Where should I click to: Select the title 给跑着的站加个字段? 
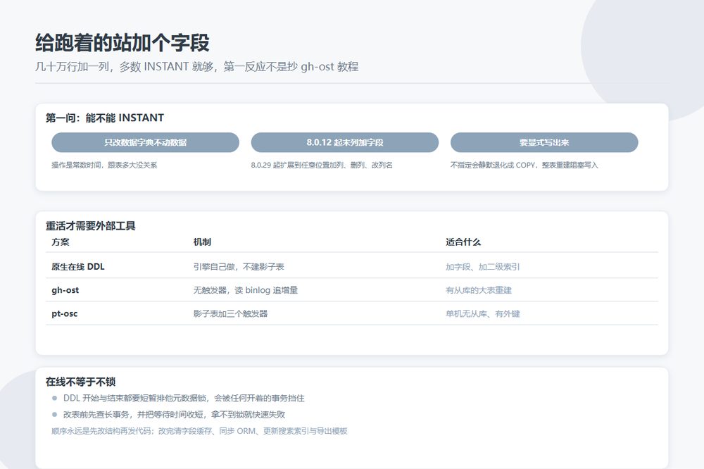122,43
